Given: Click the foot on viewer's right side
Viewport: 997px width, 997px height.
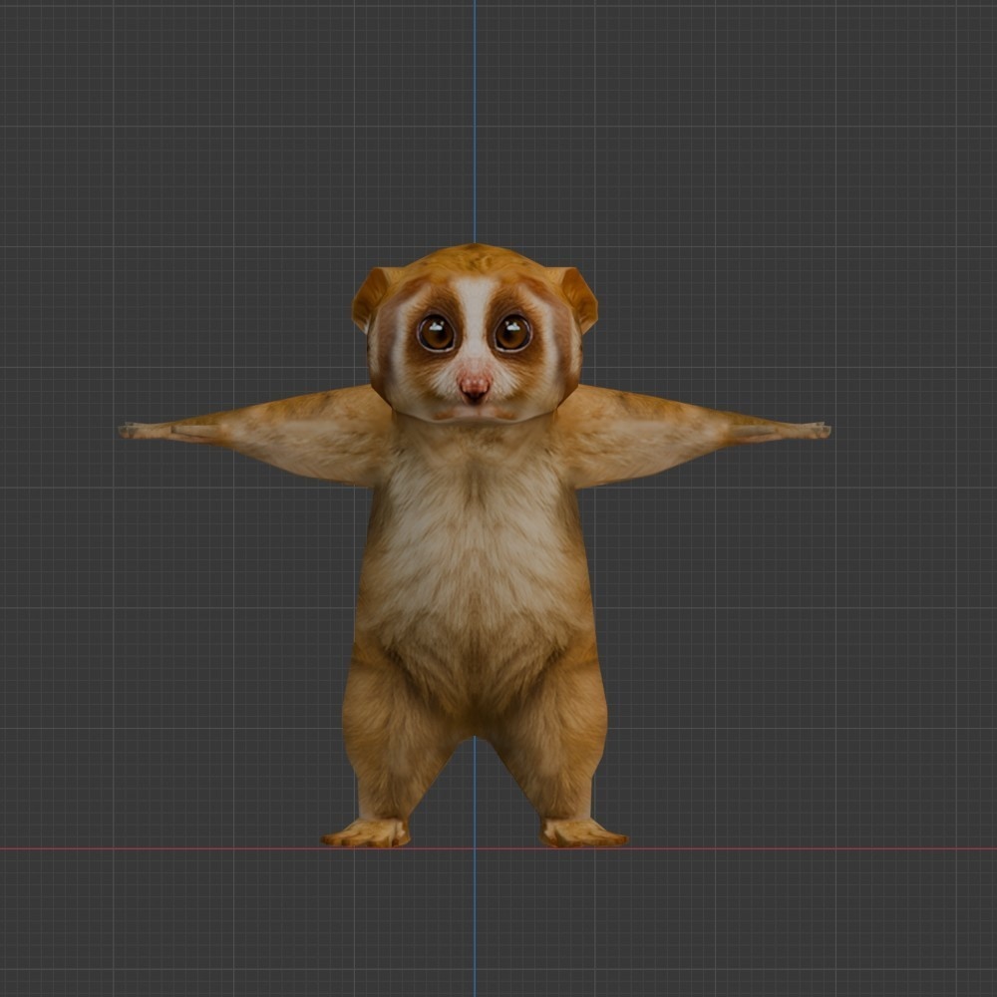Looking at the screenshot, I should pyautogui.click(x=583, y=832).
